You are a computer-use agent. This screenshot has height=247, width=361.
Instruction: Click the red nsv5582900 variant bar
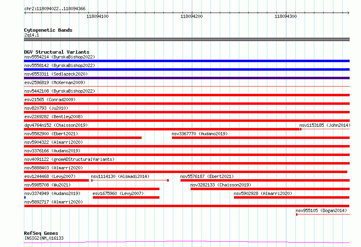(x=83, y=138)
